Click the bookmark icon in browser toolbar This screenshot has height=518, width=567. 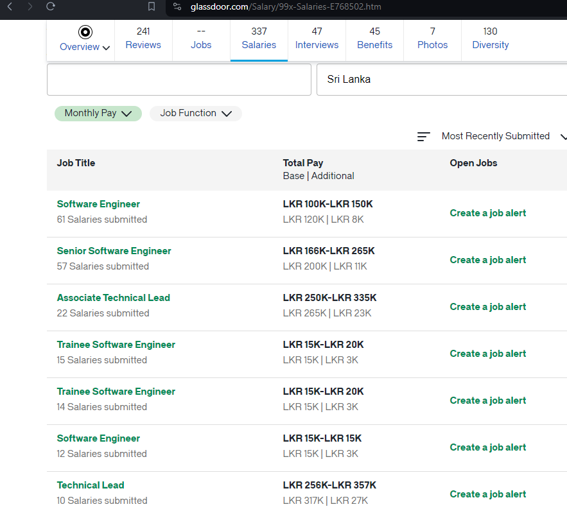[152, 6]
